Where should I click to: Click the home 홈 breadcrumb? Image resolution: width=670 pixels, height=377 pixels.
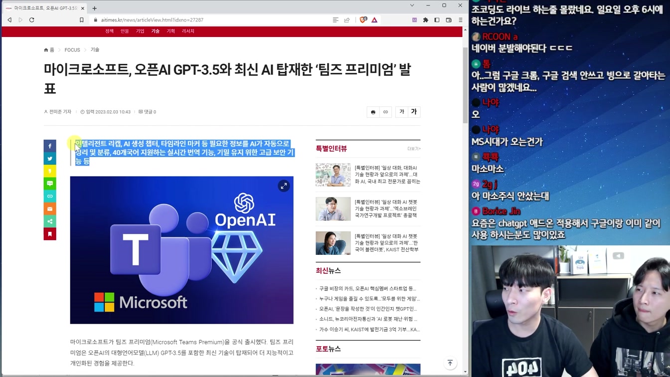tap(49, 50)
